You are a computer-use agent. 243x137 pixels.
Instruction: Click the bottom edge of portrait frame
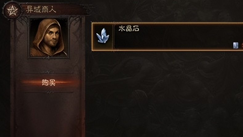[x=48, y=57]
